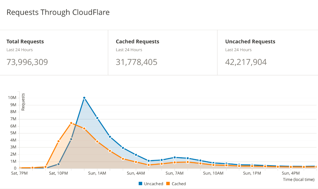
Task: Click the 5M y-axis label
Action: pos(13,133)
